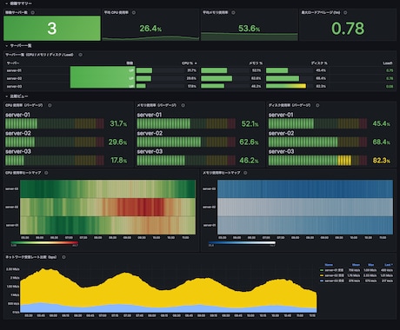Collapse the top summary row section

click(x=6, y=3)
